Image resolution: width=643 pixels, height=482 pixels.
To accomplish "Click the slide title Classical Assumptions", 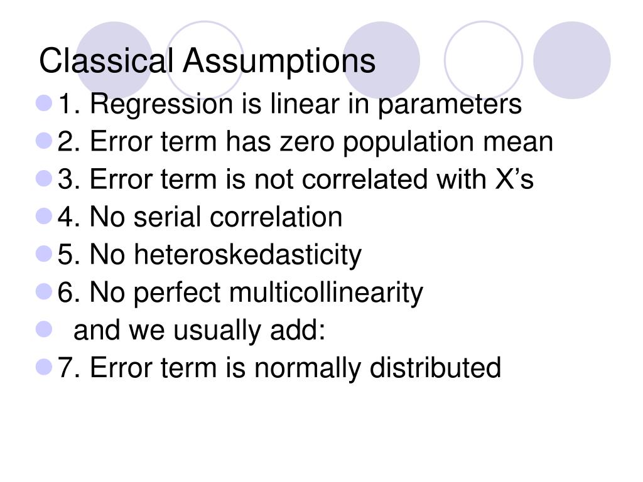I will pyautogui.click(x=207, y=61).
